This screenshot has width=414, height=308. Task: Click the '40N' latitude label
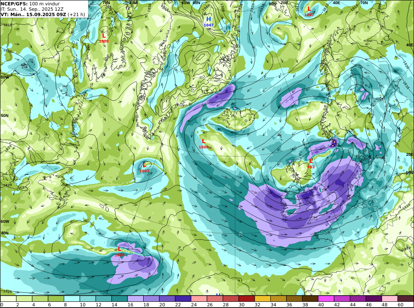point(5,233)
